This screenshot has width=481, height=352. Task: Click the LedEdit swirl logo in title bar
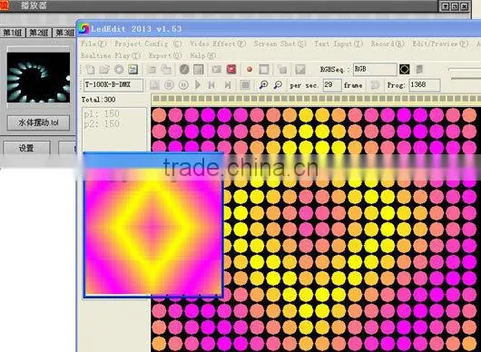(83, 29)
